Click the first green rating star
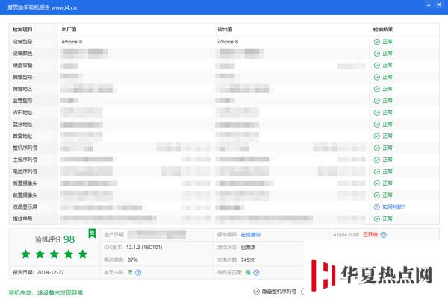Image resolution: width=448 pixels, height=305 pixels. pyautogui.click(x=25, y=254)
